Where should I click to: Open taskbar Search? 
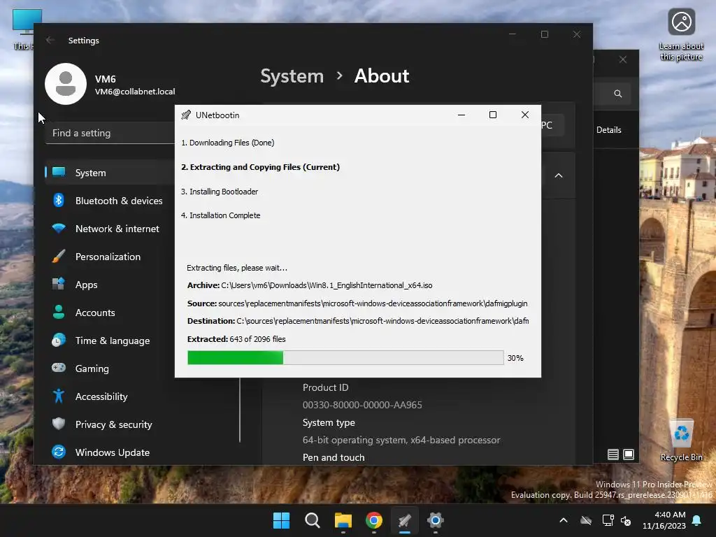click(x=313, y=520)
